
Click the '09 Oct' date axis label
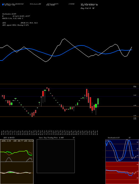(x=2, y=132)
